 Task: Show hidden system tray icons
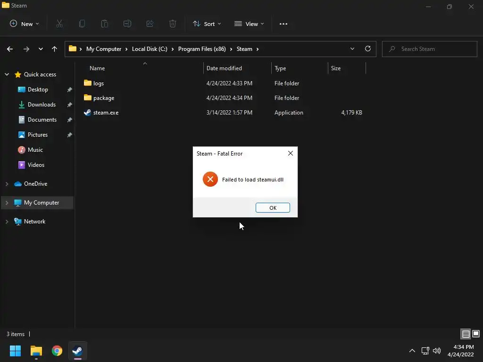(x=412, y=351)
